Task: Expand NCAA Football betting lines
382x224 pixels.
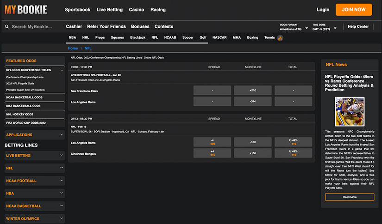Action: click(35, 181)
